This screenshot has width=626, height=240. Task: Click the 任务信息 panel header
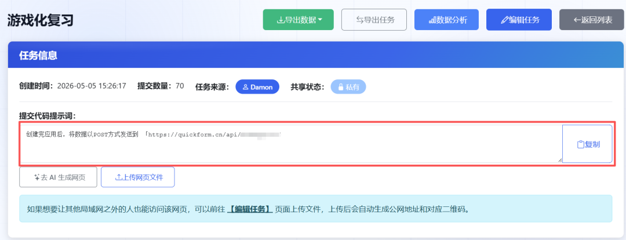[315, 56]
